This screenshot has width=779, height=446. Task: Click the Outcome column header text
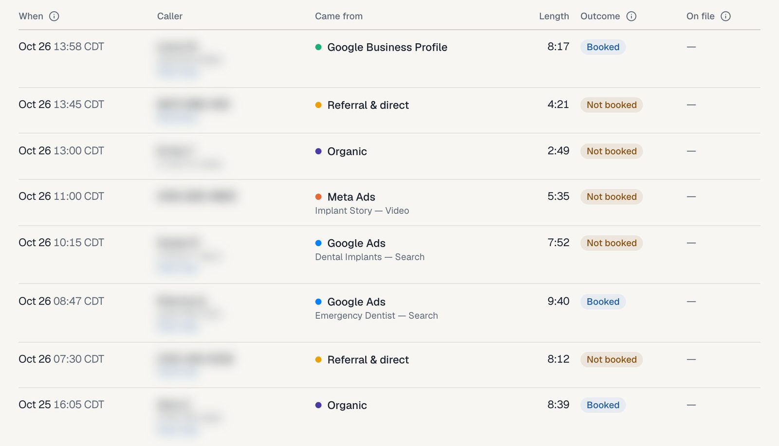pyautogui.click(x=600, y=16)
